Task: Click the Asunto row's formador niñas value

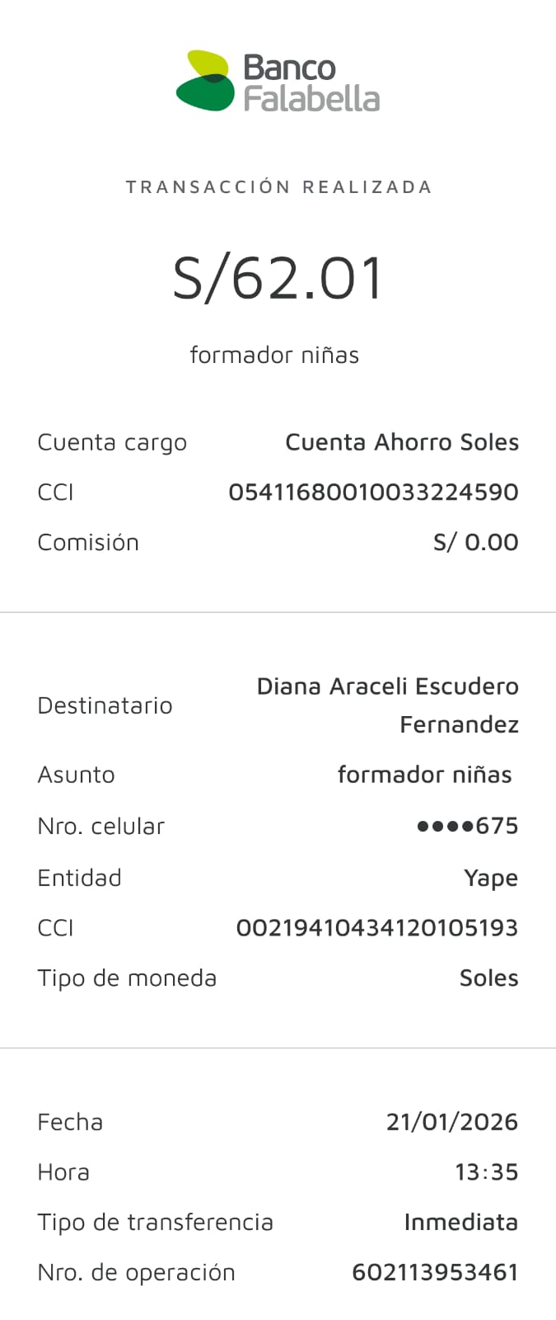Action: [424, 775]
